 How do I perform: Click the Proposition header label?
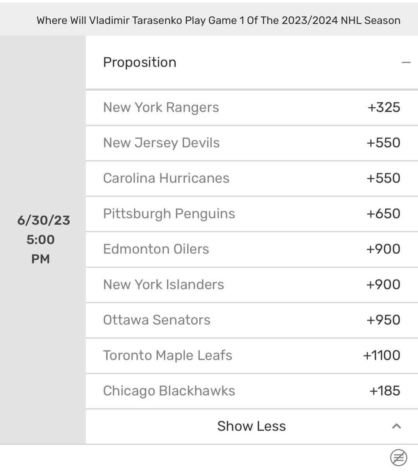tap(140, 62)
